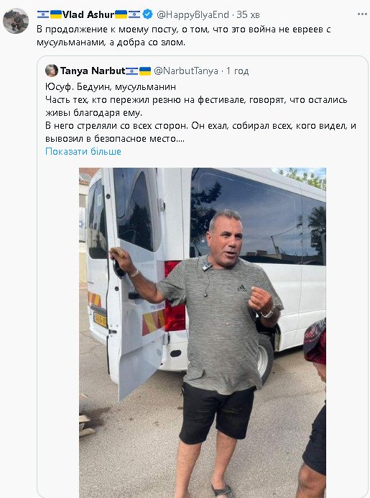
Task: Click the Israeli flag before Vlad Ashur
Action: (43, 14)
